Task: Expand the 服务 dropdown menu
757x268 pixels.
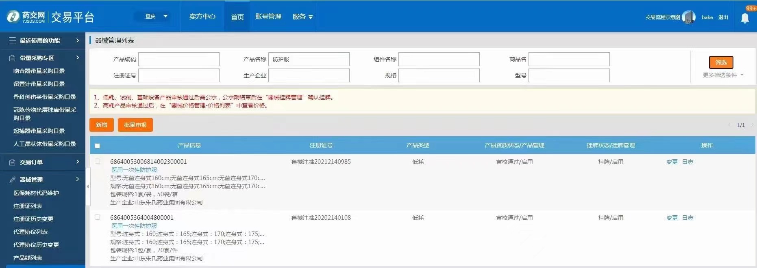Action: [x=302, y=17]
